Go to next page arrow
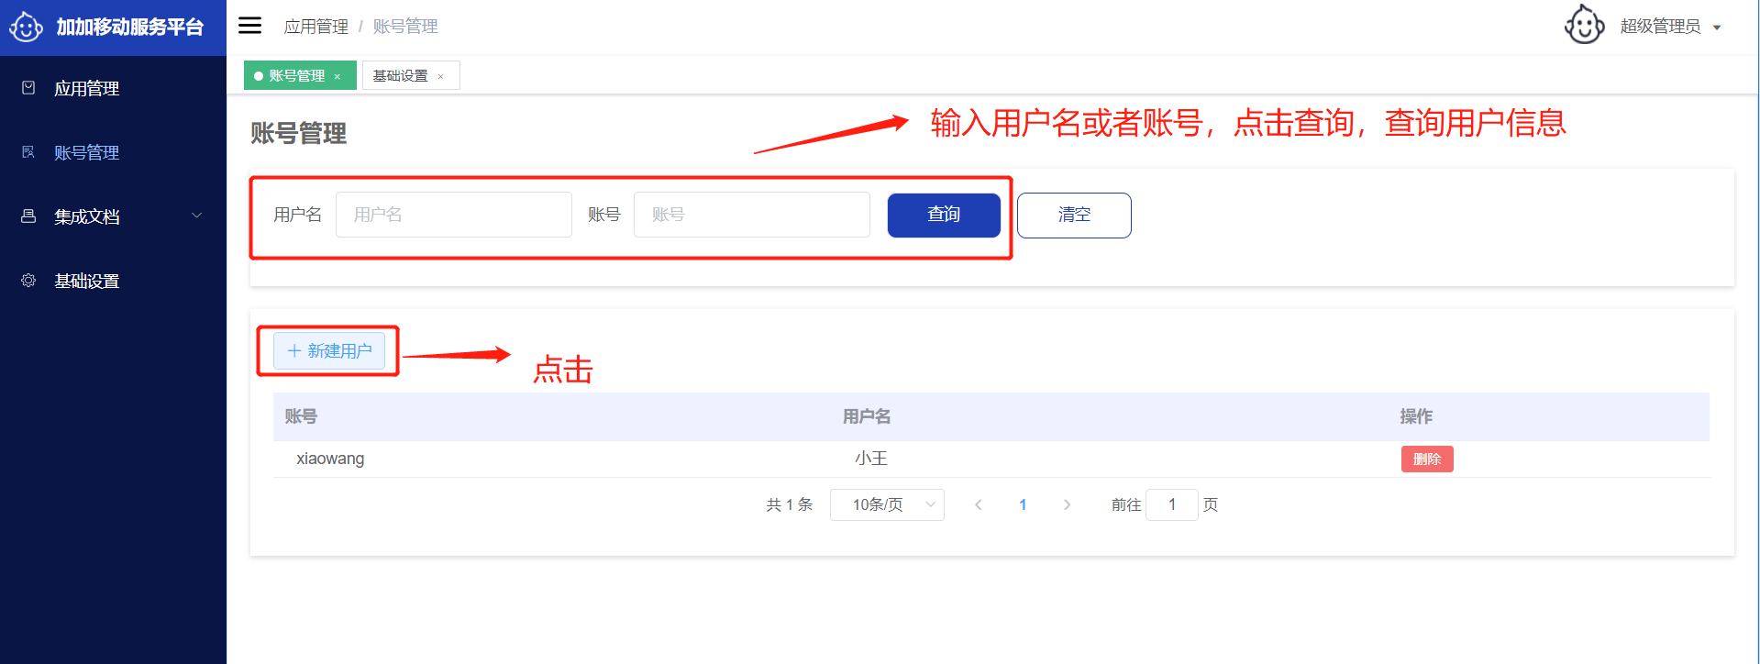This screenshot has height=664, width=1760. [1067, 504]
